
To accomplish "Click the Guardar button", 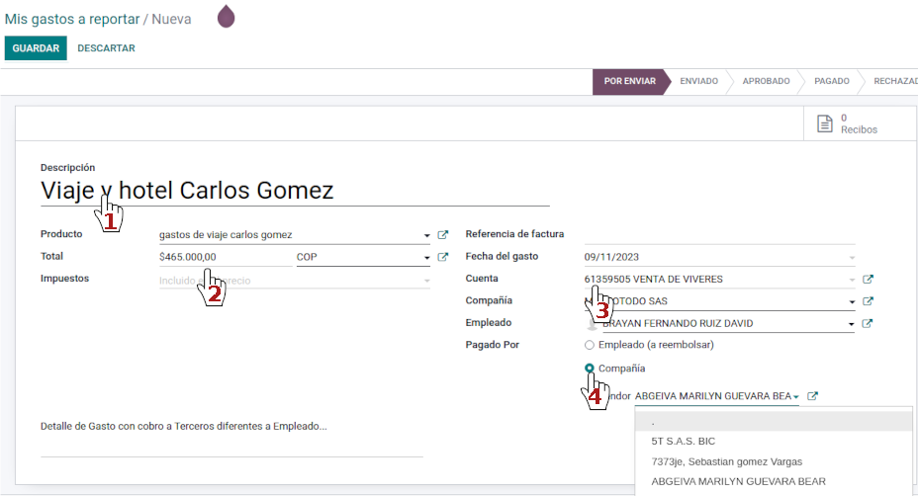I will click(x=36, y=48).
